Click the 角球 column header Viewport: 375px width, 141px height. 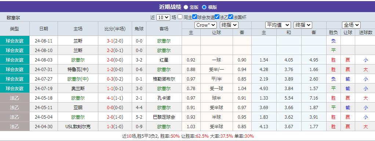click(139, 29)
